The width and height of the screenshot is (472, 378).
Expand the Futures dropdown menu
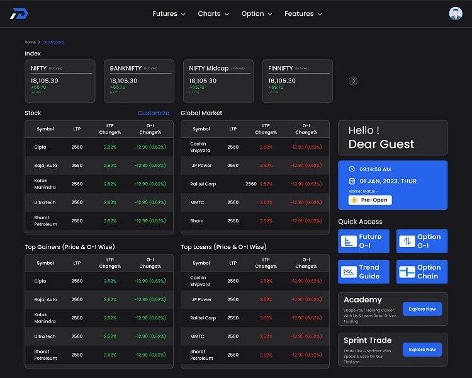(x=169, y=14)
